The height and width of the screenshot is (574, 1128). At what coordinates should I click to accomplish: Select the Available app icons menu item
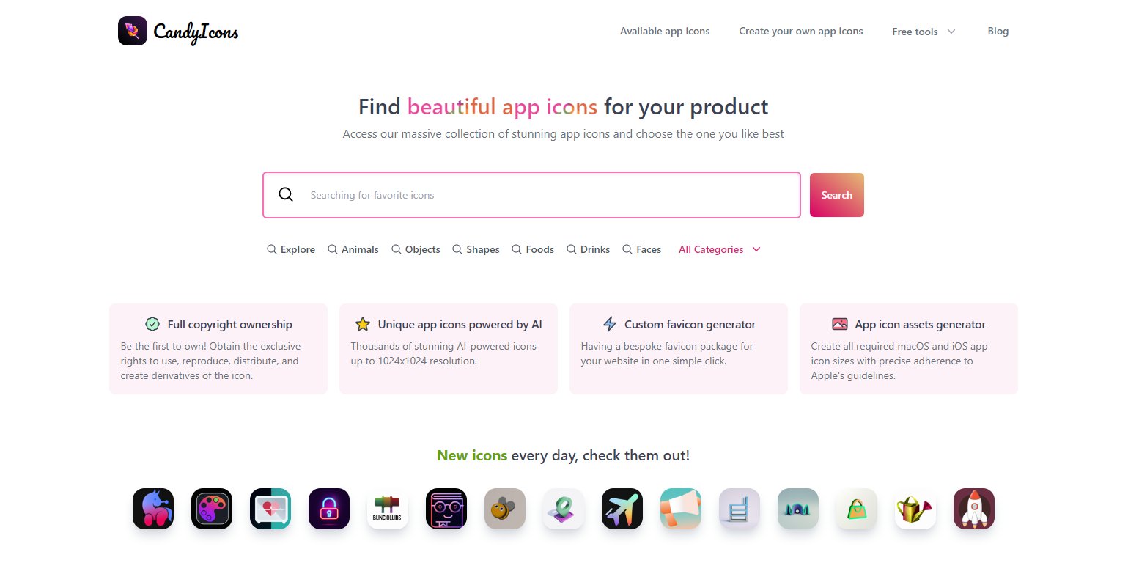click(664, 31)
